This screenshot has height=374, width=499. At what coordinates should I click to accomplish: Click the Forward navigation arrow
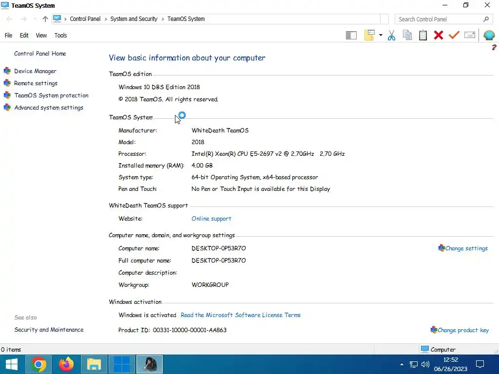(23, 19)
